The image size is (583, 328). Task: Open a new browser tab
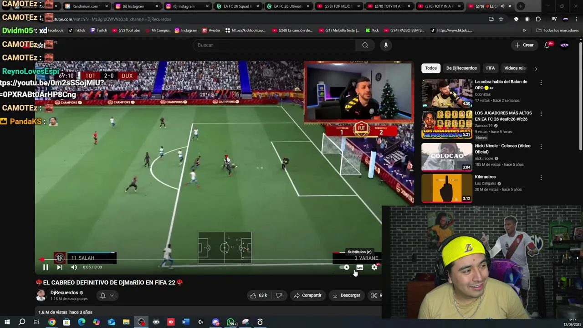click(521, 6)
